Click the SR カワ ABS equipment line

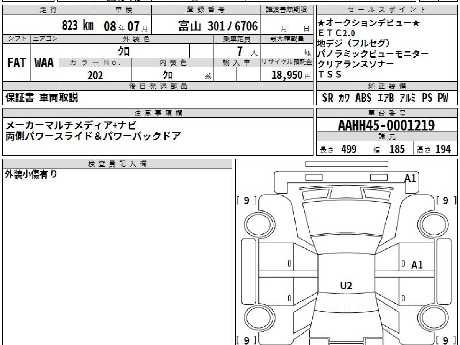pos(385,98)
